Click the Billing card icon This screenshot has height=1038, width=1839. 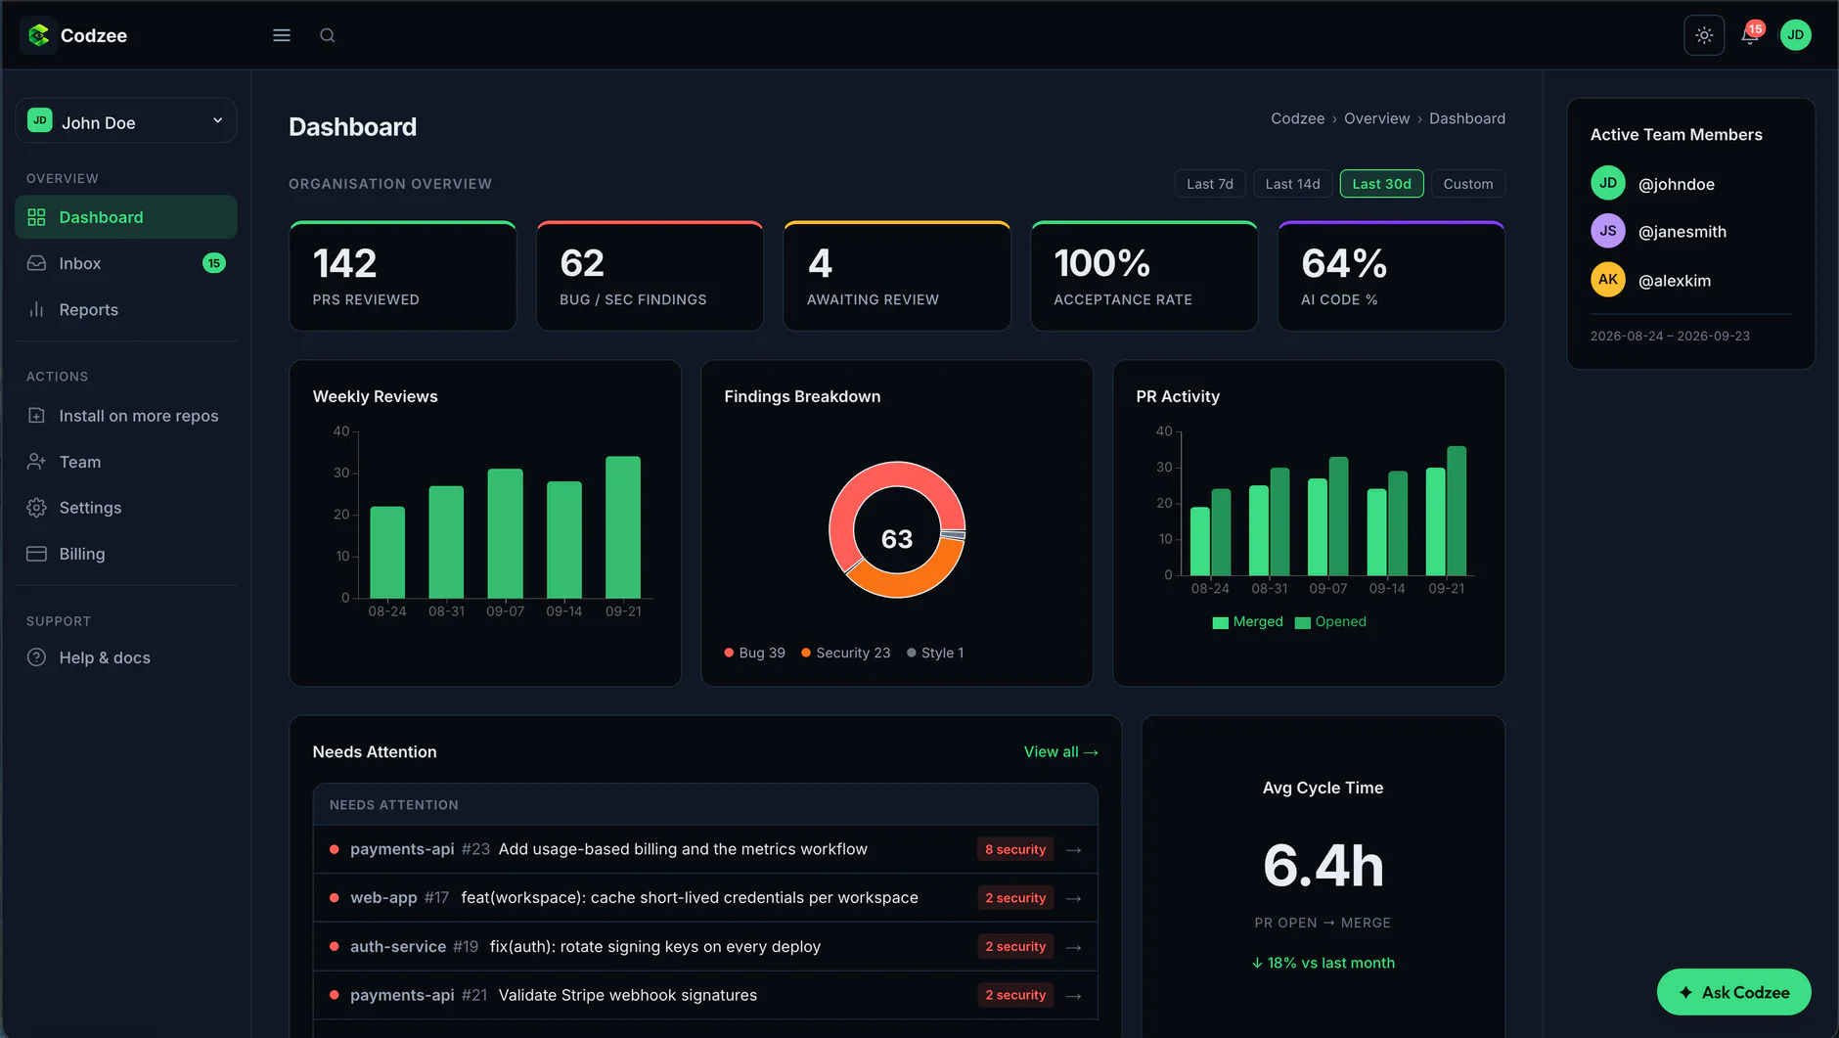coord(36,554)
